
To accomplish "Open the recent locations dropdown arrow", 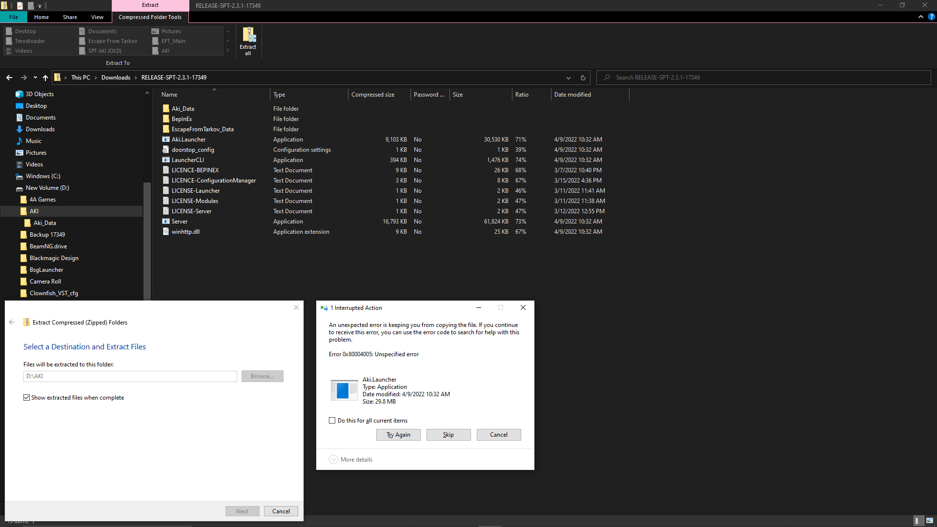I will [35, 78].
